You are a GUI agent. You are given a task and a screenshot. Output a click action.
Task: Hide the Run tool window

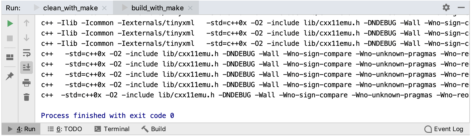[461, 7]
